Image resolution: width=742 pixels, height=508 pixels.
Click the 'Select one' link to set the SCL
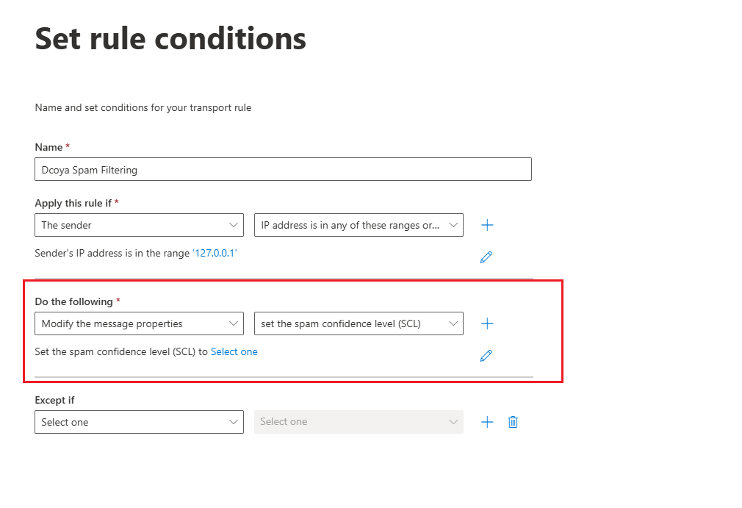point(234,351)
